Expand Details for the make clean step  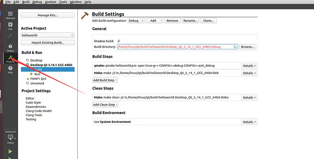(x=249, y=97)
